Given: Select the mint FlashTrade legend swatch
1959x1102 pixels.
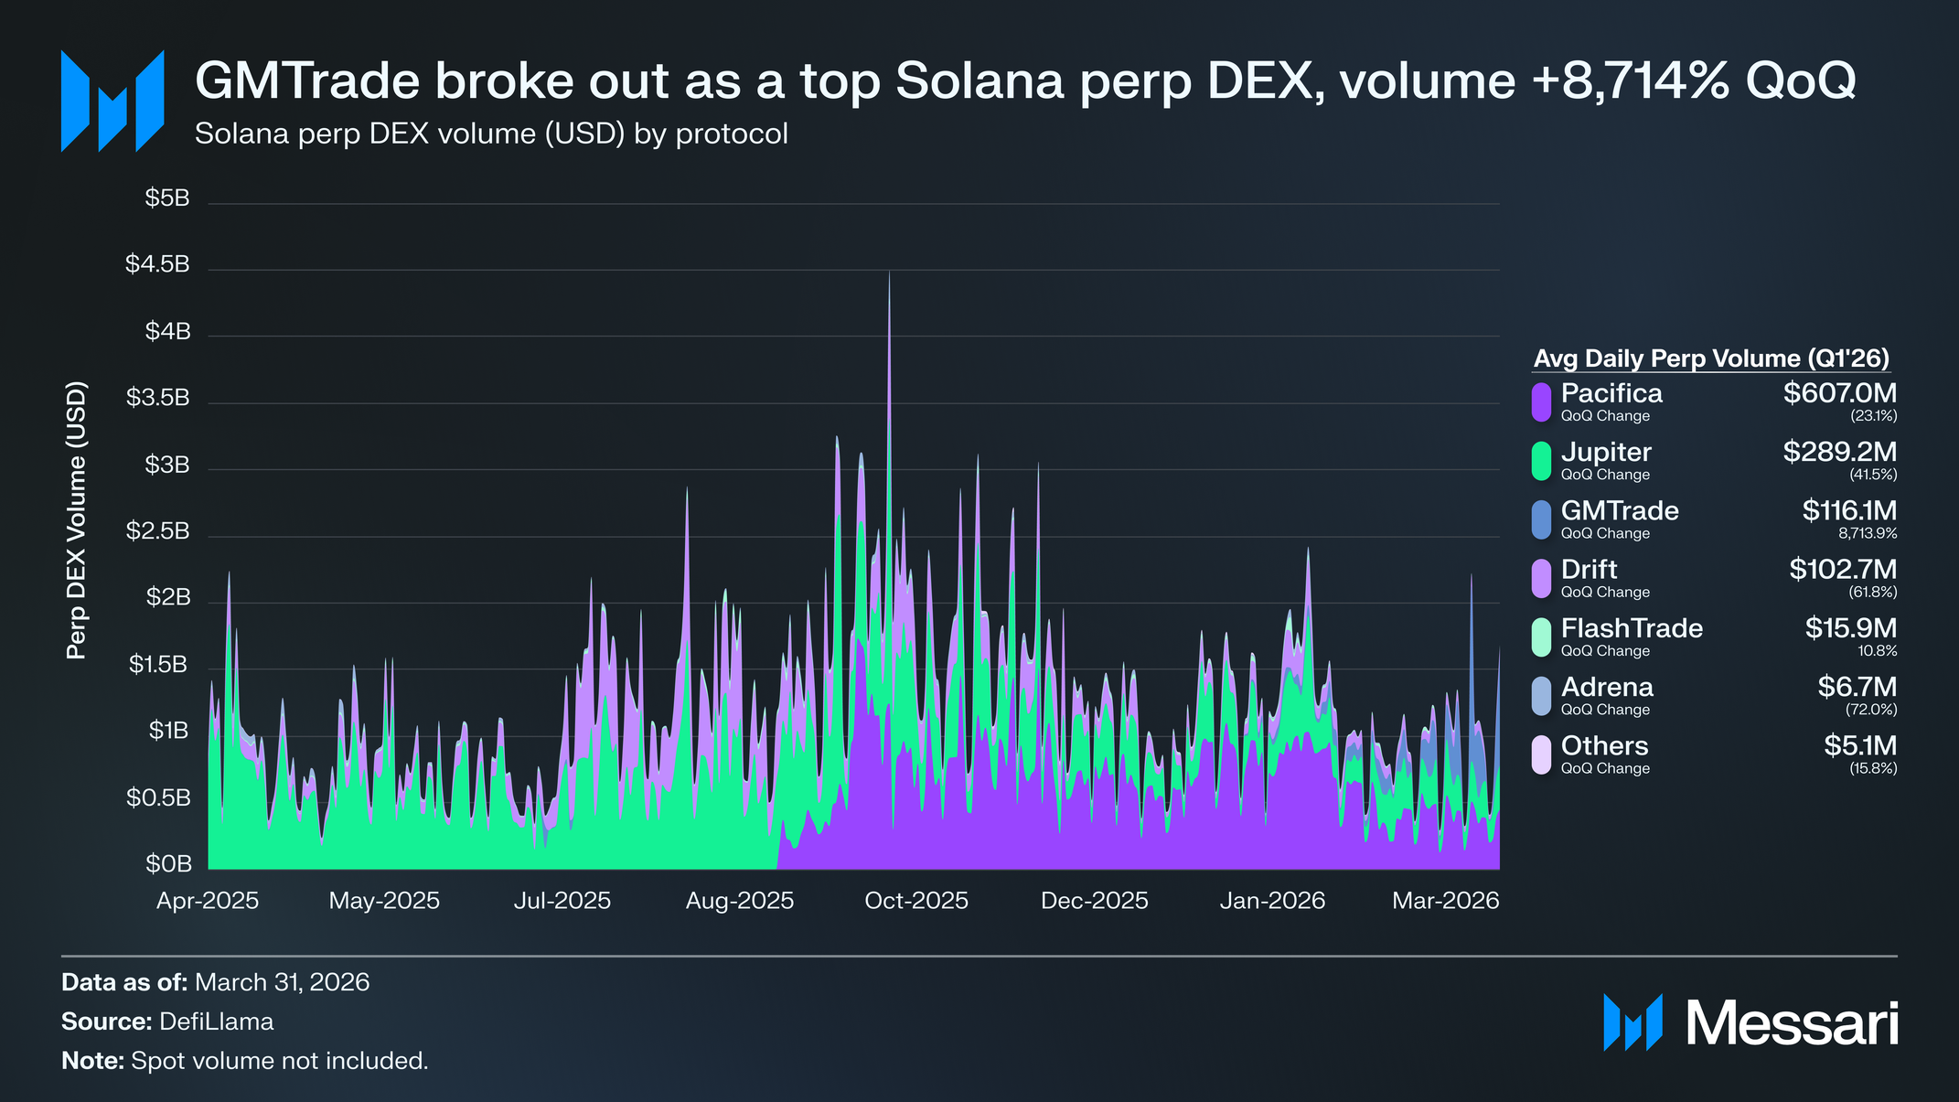Looking at the screenshot, I should pos(1541,637).
